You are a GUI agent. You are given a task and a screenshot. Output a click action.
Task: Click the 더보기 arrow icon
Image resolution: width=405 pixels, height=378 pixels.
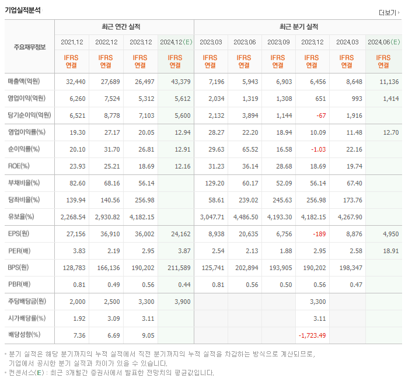(x=399, y=12)
